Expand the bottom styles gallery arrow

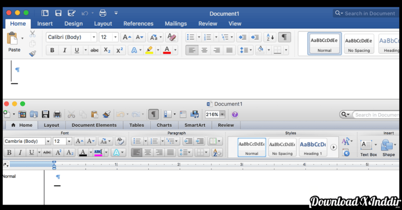333,147
